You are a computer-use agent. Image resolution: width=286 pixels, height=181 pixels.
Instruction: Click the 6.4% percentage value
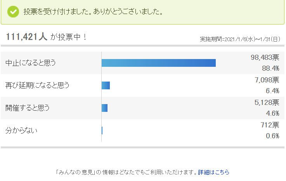coord(272,91)
